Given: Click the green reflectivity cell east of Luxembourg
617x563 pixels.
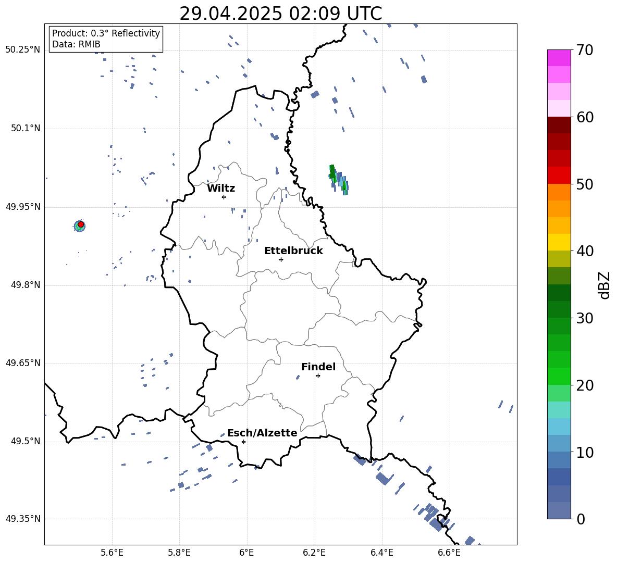Looking at the screenshot, I should [338, 179].
